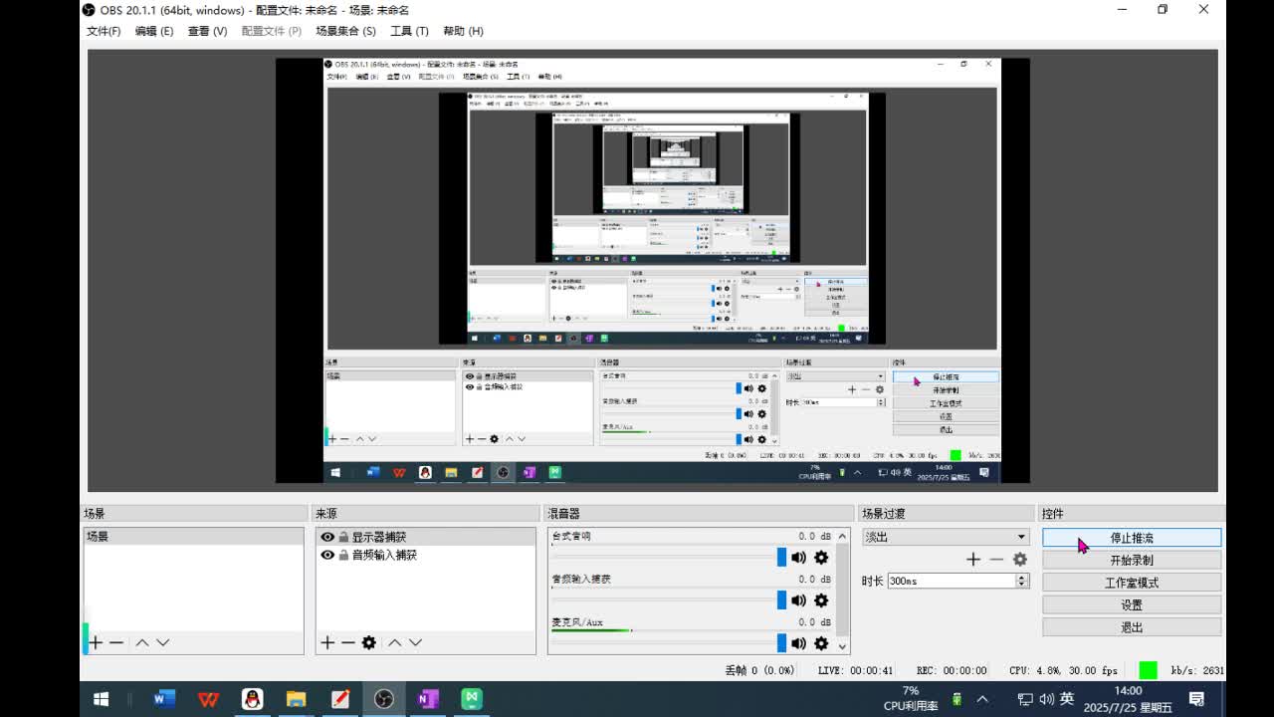This screenshot has width=1274, height=717.
Task: Show hidden system tray icons chevron
Action: [x=982, y=699]
